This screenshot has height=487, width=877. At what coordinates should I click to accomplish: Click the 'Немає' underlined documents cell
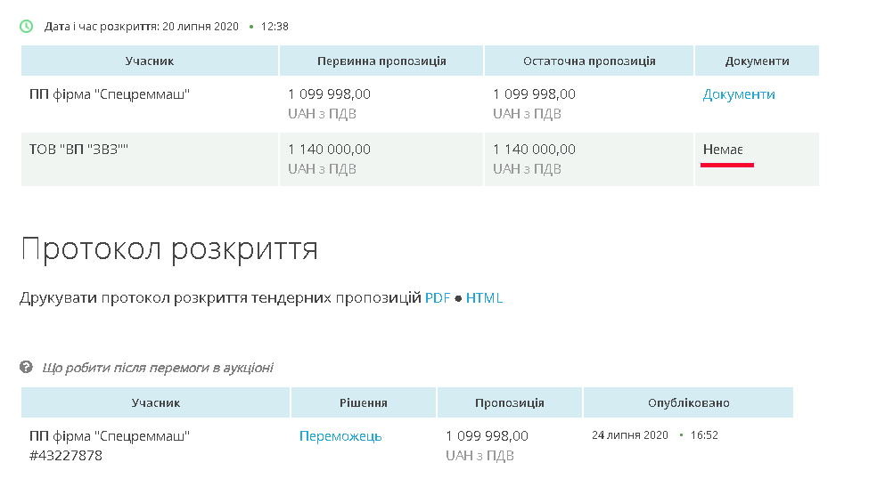click(x=723, y=150)
